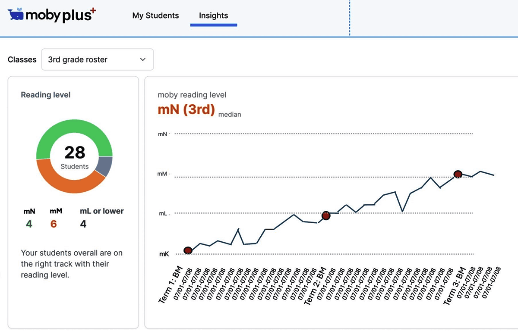Select the mN count of 4
Screen dimensions: 518x331
(29, 224)
